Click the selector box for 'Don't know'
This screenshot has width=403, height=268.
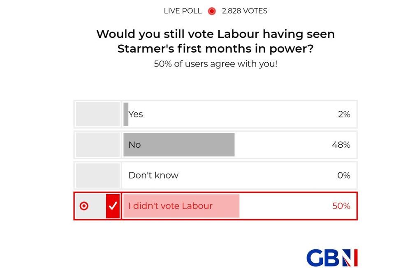tap(97, 175)
